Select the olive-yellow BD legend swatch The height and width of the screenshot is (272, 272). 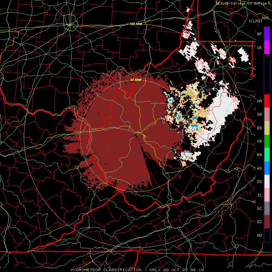pos(267,128)
